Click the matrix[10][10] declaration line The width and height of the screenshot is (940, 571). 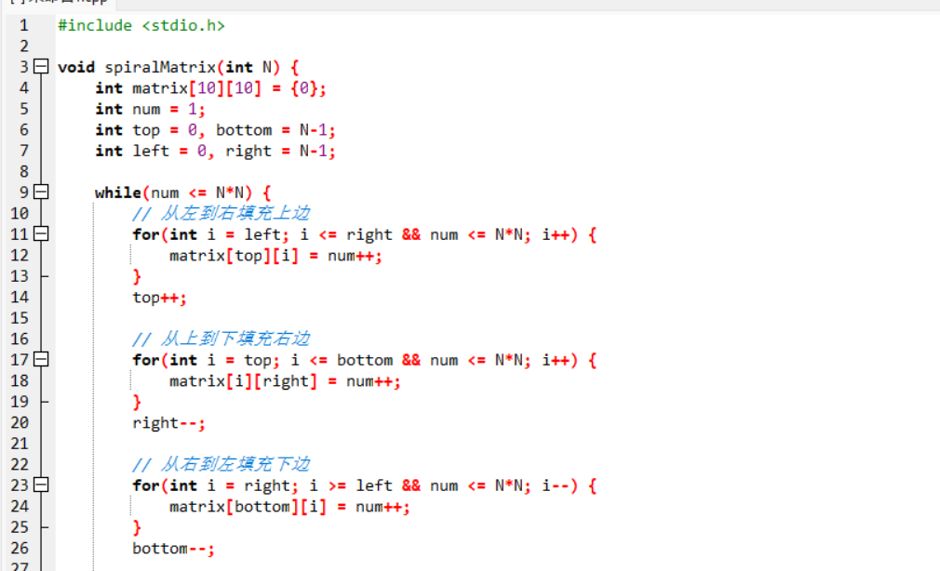point(211,88)
